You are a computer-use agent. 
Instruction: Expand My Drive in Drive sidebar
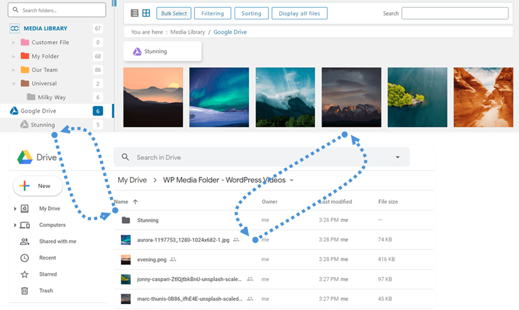coord(15,208)
